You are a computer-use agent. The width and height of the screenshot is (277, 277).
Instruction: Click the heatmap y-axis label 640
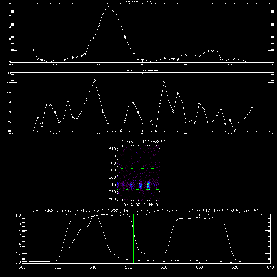[x=112, y=149]
